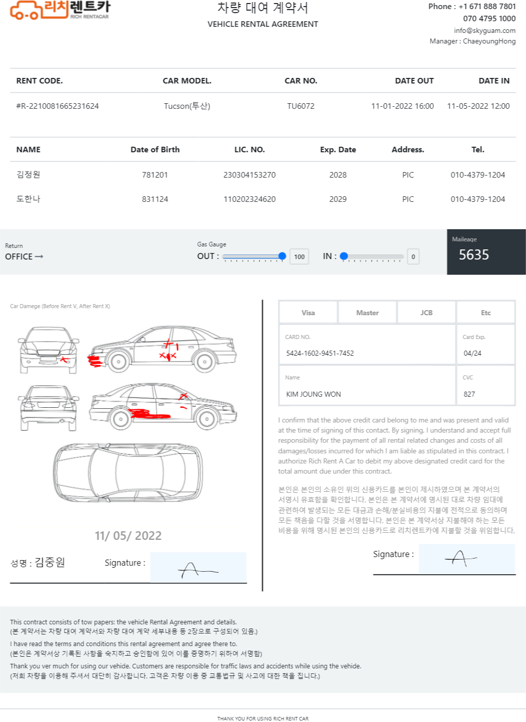The image size is (526, 722).
Task: Click the cardholder Name field
Action: [x=367, y=386]
